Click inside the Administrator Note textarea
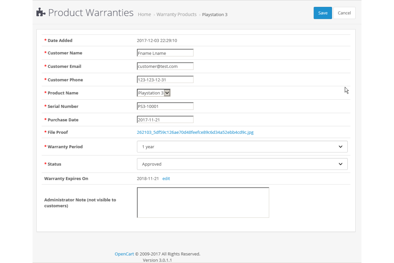Viewport: 394px width, 263px height. click(x=203, y=203)
